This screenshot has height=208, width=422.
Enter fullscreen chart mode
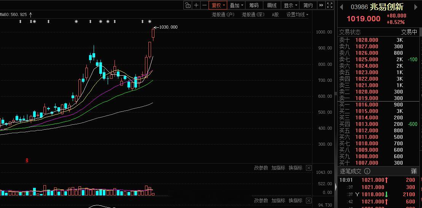pyautogui.click(x=330, y=5)
